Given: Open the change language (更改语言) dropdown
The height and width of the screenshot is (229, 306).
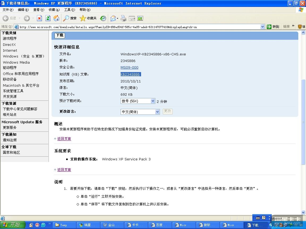Looking at the screenshot, I should pos(157,112).
